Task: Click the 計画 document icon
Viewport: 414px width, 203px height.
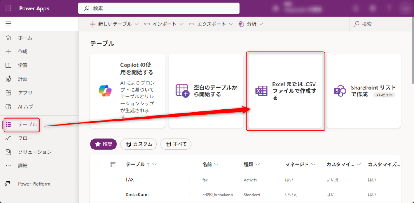Action: pos(8,79)
